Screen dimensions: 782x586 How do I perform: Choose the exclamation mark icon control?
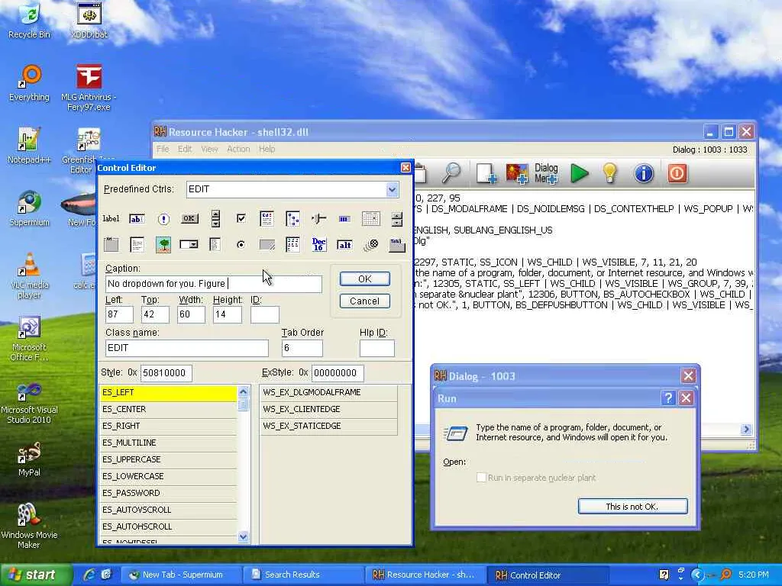click(x=163, y=218)
